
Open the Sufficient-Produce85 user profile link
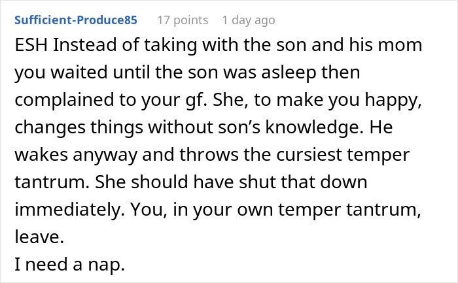click(75, 20)
